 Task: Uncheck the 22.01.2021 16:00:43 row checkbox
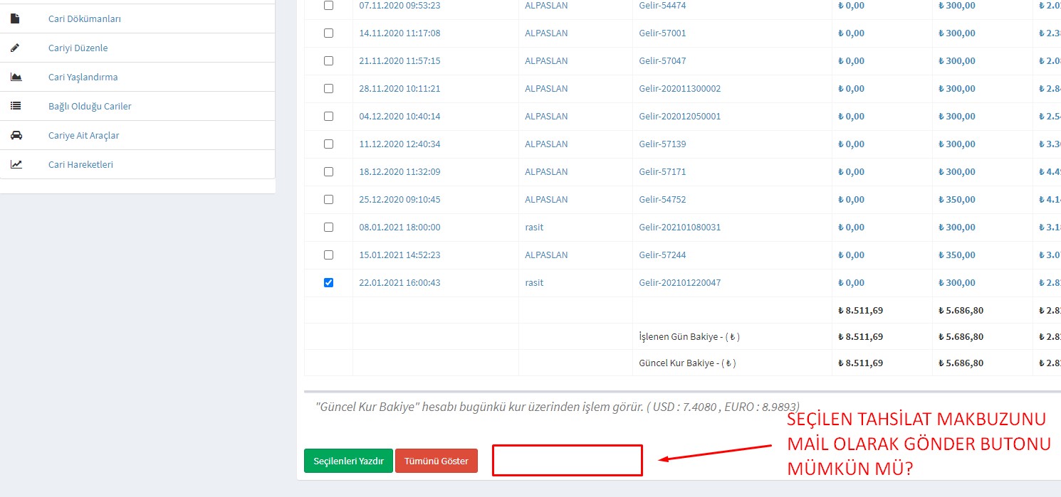(328, 282)
